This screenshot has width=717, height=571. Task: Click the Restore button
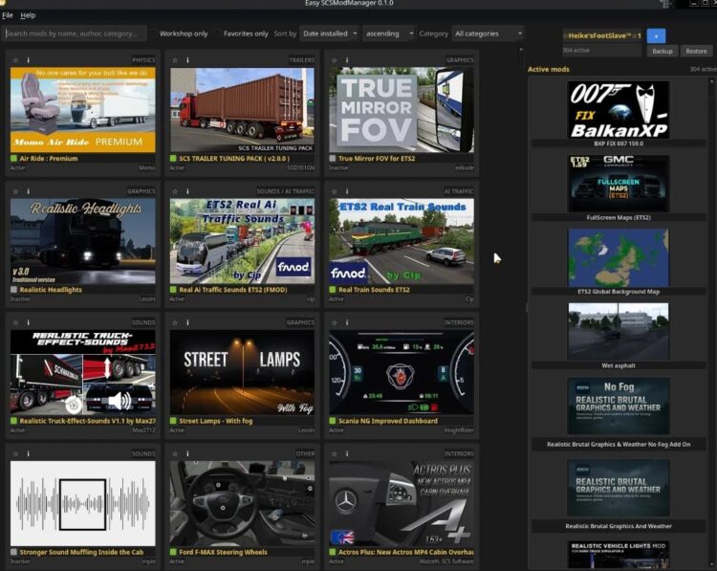point(696,51)
